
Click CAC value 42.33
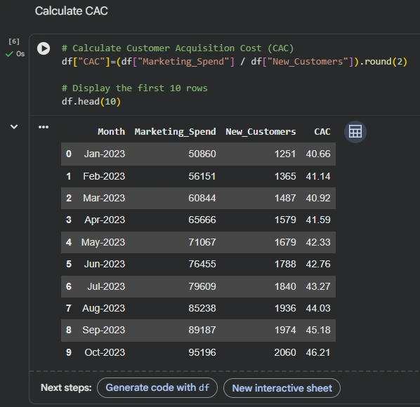point(318,242)
